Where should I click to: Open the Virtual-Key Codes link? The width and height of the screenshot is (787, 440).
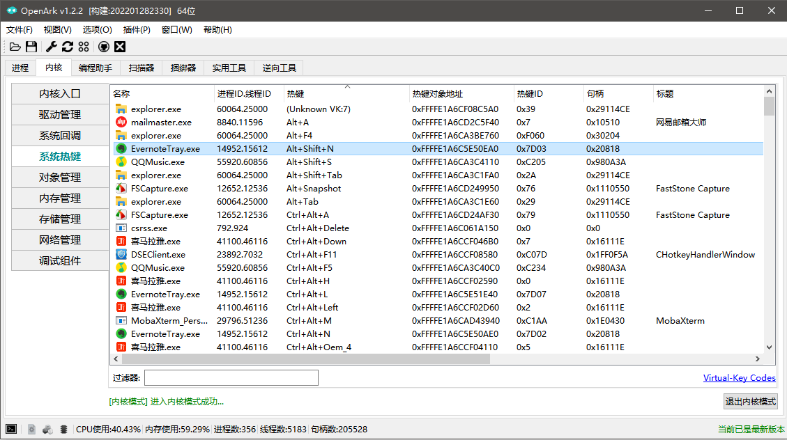pyautogui.click(x=740, y=378)
